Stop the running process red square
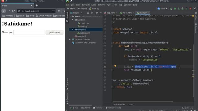198x111 pixels. (191, 9)
